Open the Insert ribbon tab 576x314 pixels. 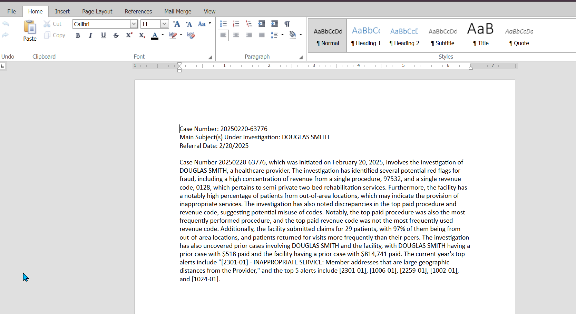pos(62,11)
